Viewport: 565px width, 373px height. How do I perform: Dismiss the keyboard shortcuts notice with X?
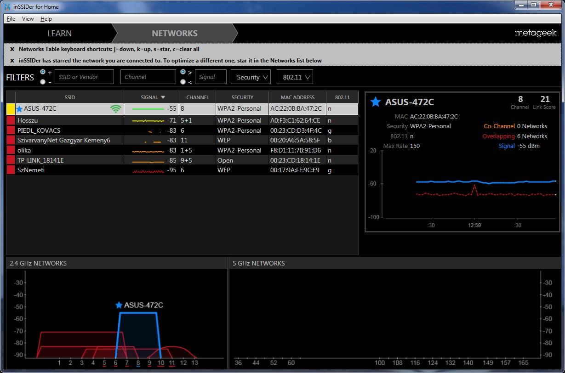coord(12,49)
